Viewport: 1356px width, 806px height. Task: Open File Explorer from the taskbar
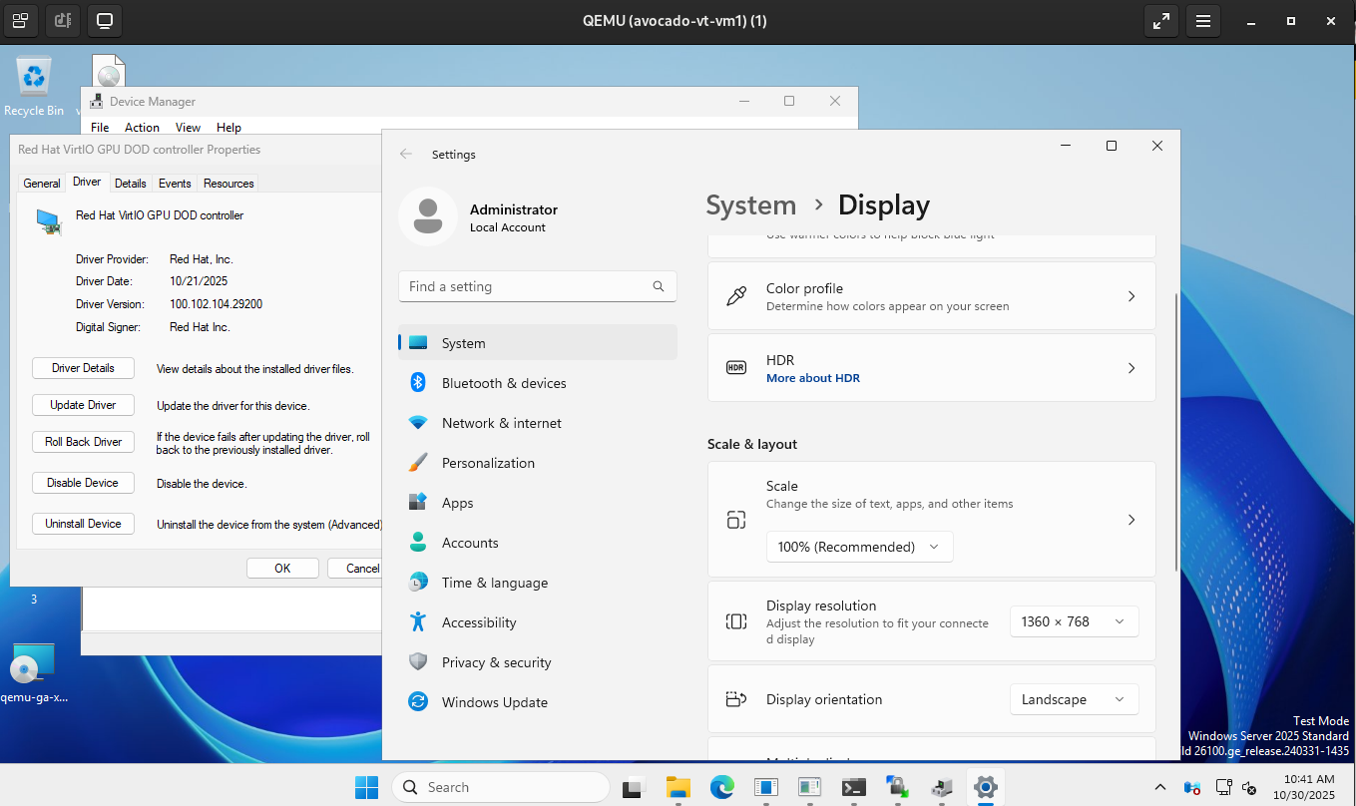tap(678, 787)
